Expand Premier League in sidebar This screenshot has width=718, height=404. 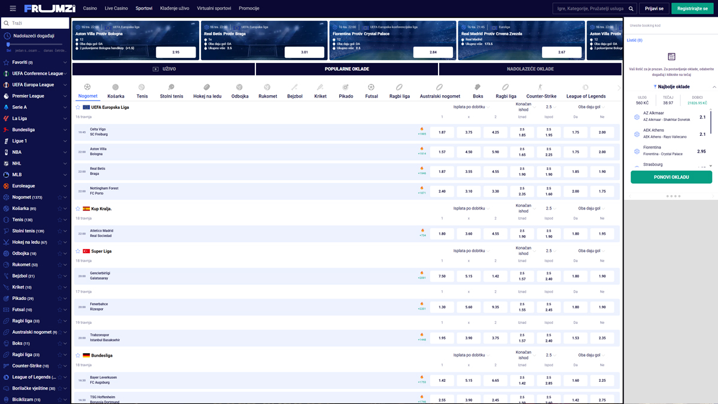(65, 96)
